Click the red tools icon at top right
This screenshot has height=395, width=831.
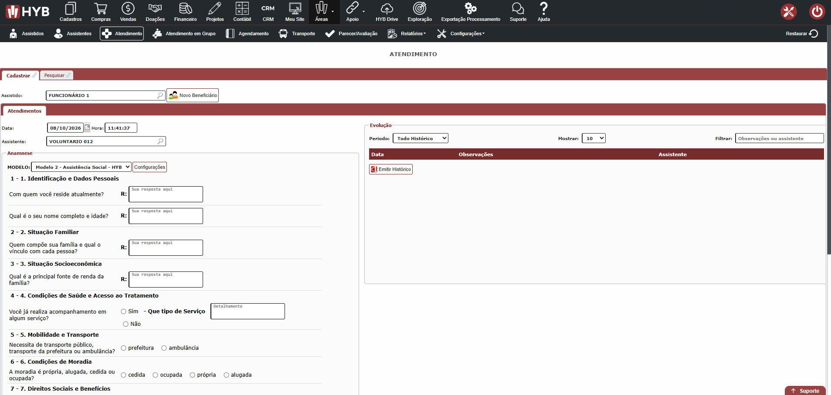coord(789,12)
